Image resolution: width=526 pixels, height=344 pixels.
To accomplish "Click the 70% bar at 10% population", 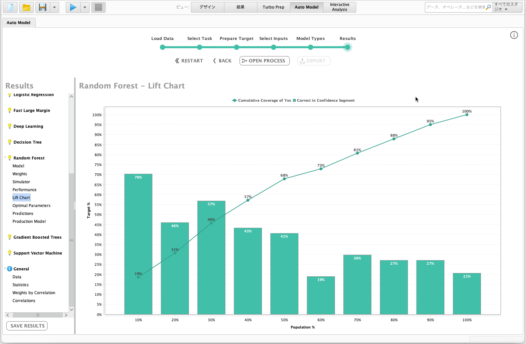I will pos(138,244).
